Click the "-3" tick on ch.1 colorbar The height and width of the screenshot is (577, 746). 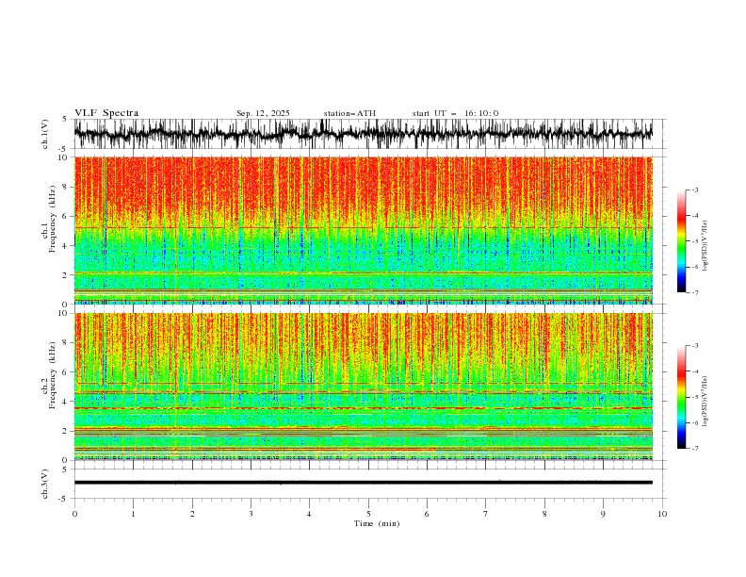click(x=694, y=190)
